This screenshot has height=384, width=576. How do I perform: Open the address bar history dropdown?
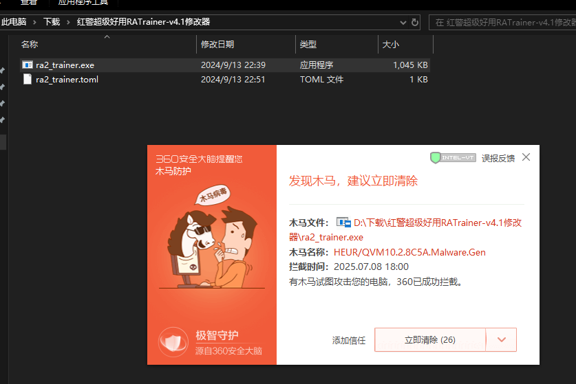coord(404,22)
